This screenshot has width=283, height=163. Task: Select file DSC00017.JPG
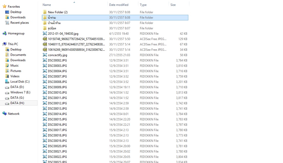pos(115,130)
